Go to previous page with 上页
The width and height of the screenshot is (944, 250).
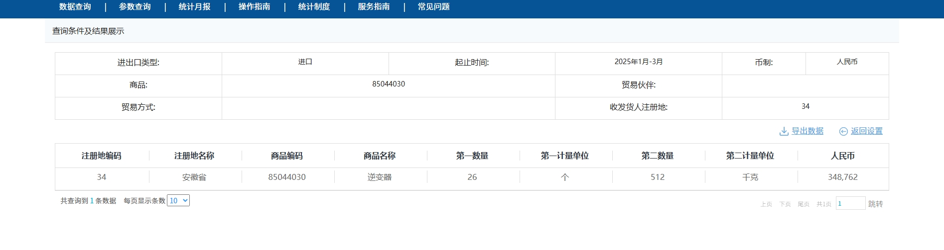[x=766, y=204]
